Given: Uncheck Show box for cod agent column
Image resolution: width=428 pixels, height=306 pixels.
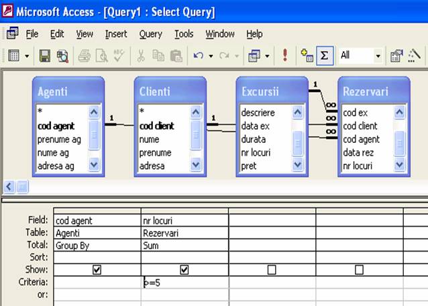Looking at the screenshot, I should [97, 270].
